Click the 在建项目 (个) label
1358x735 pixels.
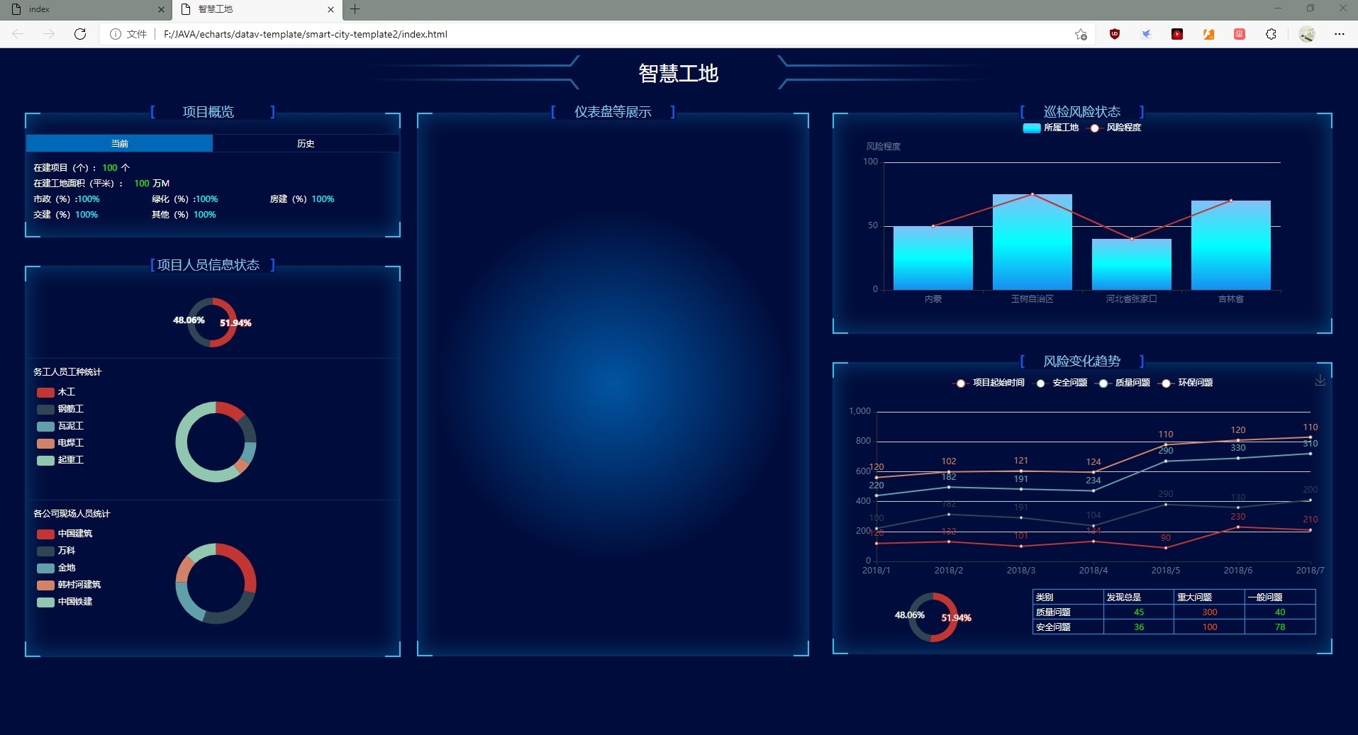tap(65, 168)
